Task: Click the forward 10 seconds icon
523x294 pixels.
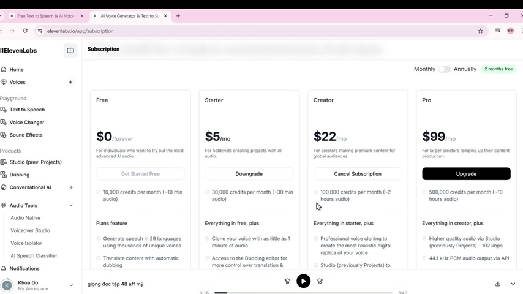Action: tap(320, 281)
